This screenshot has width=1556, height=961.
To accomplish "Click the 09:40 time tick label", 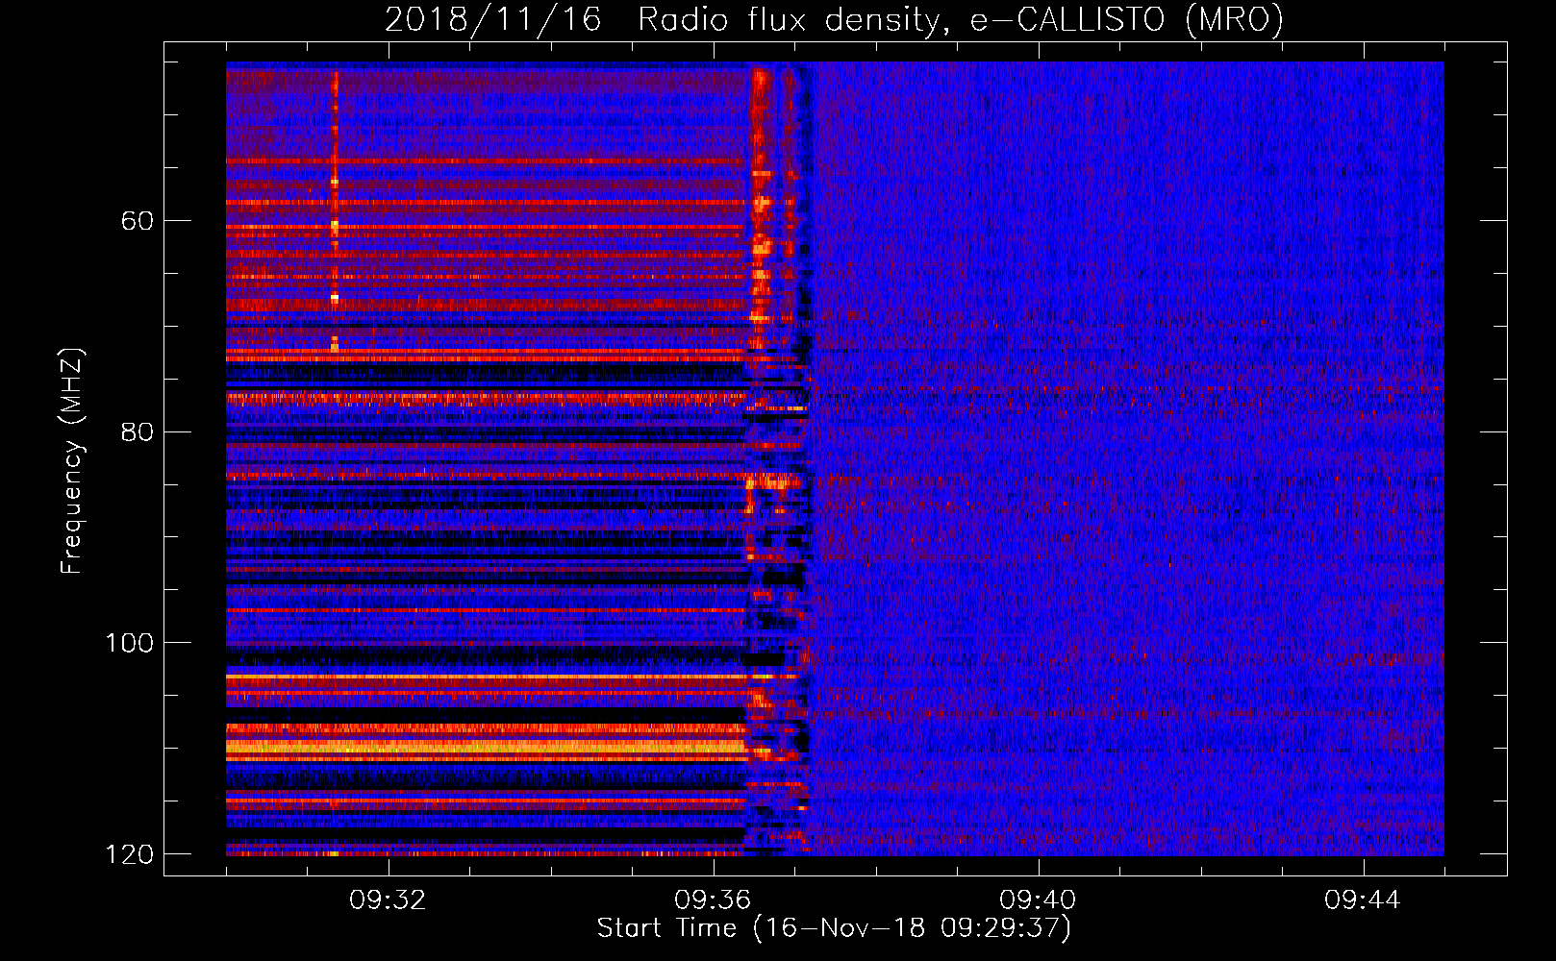I will [x=1038, y=900].
